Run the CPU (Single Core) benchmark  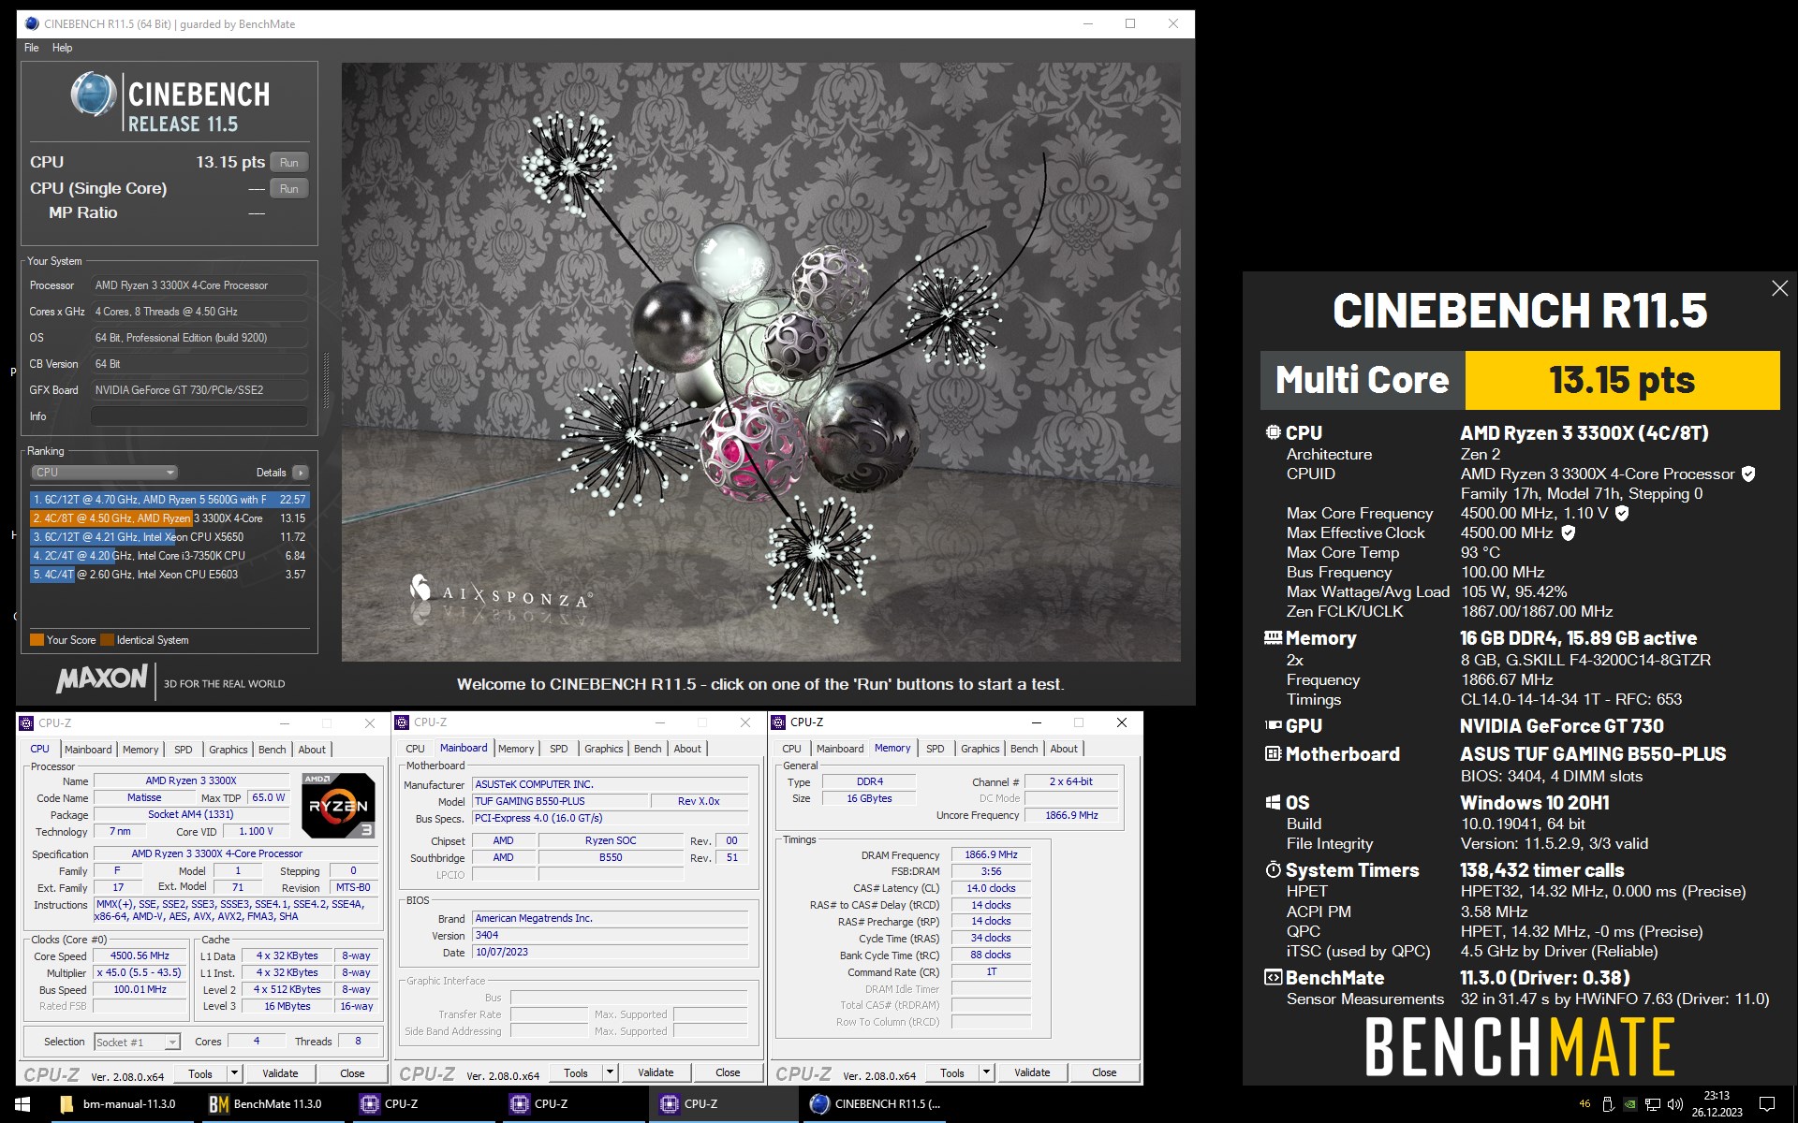click(x=288, y=188)
